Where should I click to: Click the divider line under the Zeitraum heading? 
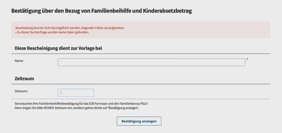tap(141, 84)
